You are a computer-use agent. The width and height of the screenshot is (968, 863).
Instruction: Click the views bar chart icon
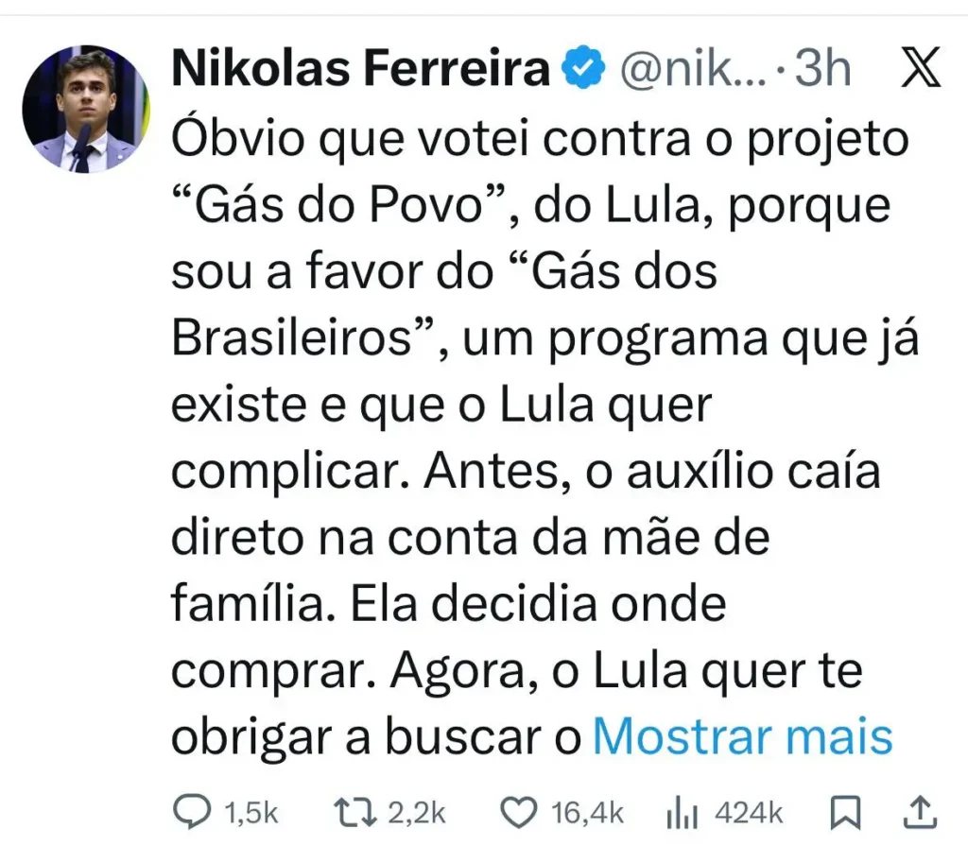[684, 809]
